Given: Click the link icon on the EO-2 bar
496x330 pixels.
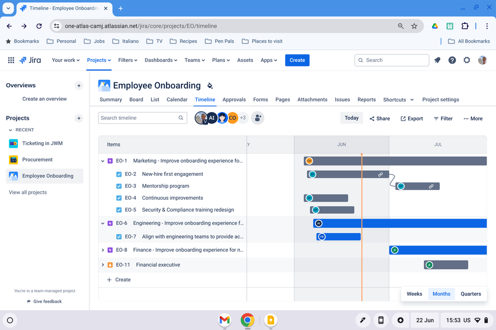Looking at the screenshot, I should tap(380, 174).
